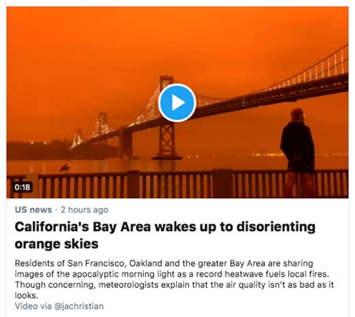The width and height of the screenshot is (355, 317).
Task: Open the US news category label
Action: [x=33, y=209]
